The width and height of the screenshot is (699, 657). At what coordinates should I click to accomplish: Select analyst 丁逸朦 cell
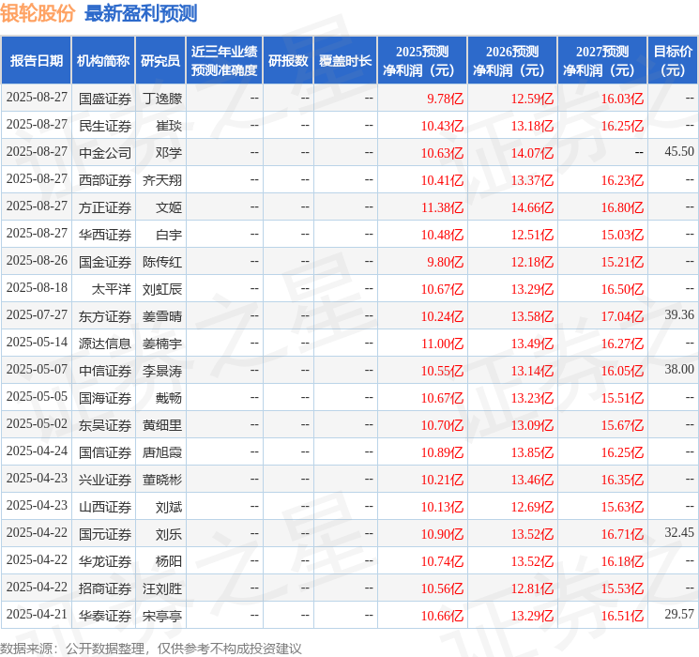(162, 99)
